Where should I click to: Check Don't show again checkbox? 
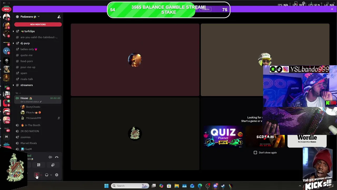pos(255,153)
